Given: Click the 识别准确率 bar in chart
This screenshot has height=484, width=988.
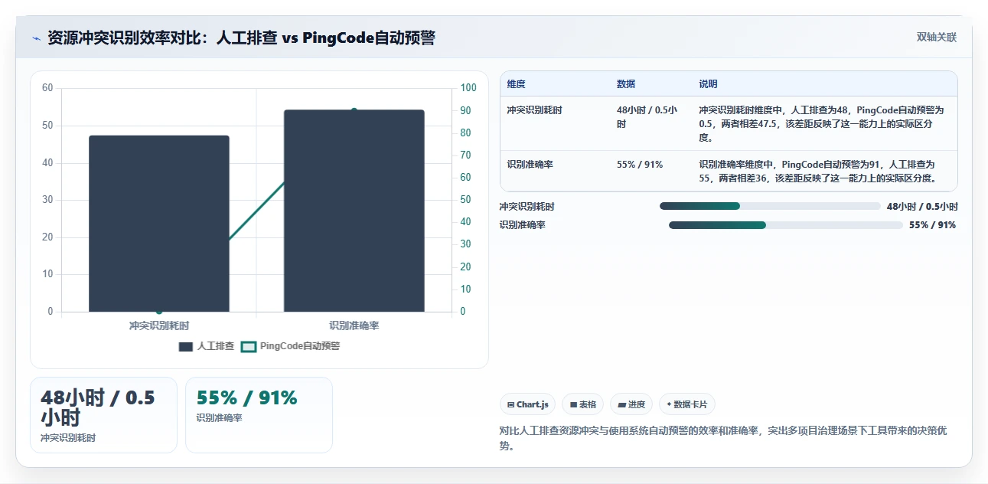Looking at the screenshot, I should (x=354, y=211).
